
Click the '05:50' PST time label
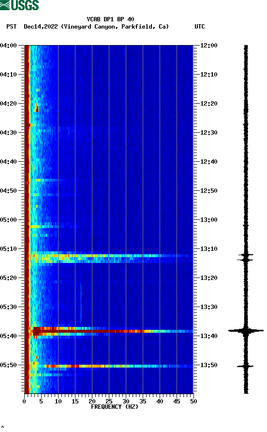tap(8, 365)
